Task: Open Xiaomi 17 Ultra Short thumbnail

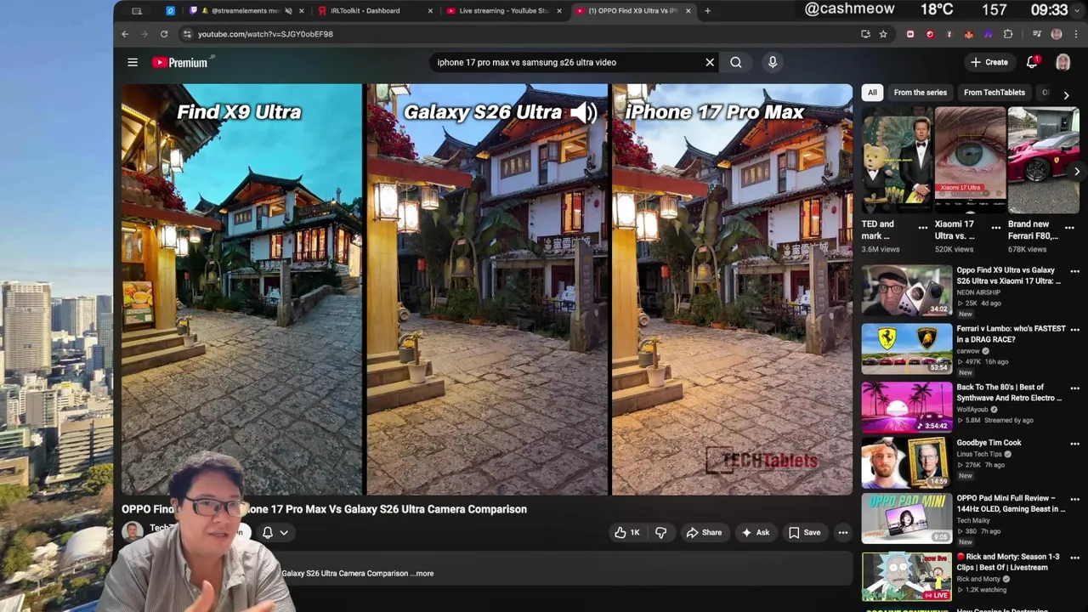Action: click(970, 158)
